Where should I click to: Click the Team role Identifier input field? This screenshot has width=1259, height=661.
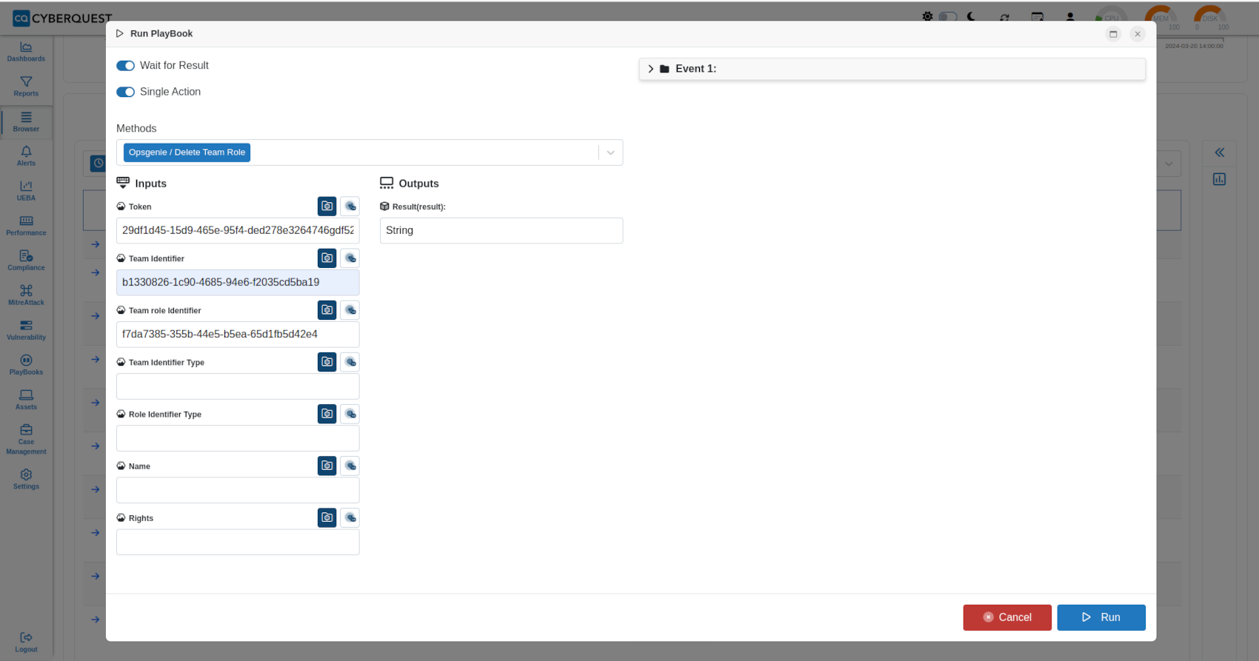click(x=238, y=334)
